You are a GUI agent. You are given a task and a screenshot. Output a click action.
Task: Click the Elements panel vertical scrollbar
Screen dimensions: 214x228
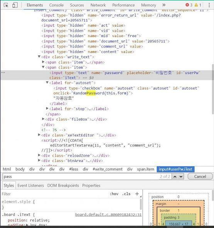213,89
